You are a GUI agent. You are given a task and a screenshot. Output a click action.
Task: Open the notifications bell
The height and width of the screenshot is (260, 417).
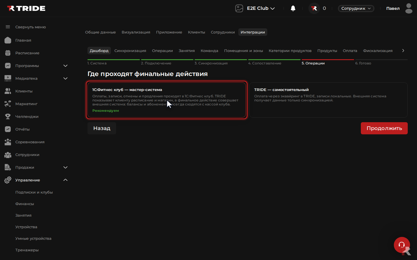(293, 8)
